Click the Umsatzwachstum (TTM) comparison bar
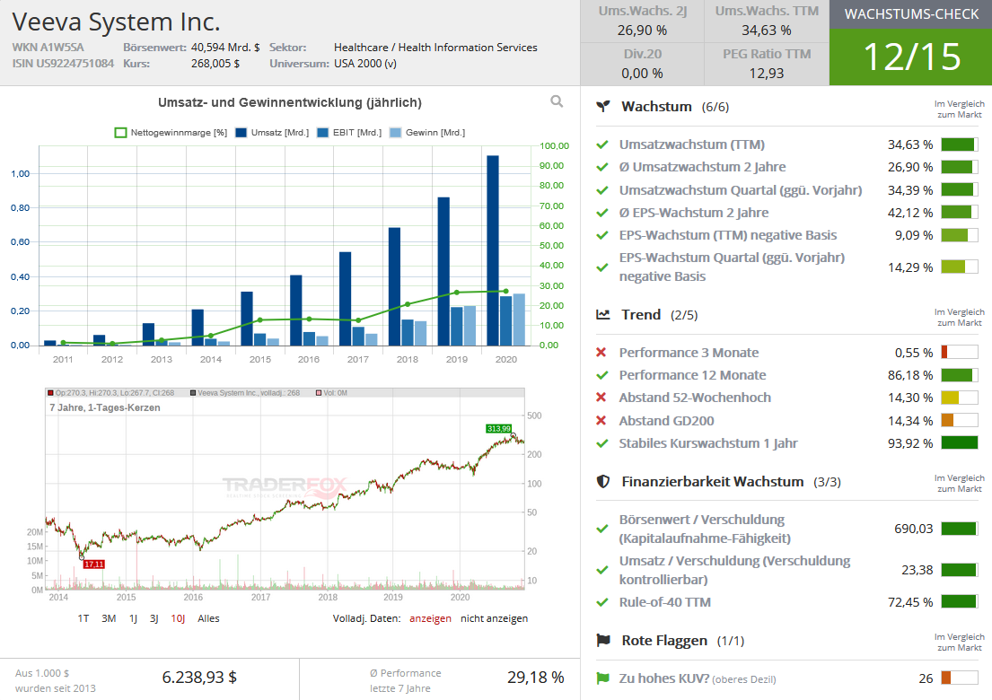 pos(959,144)
